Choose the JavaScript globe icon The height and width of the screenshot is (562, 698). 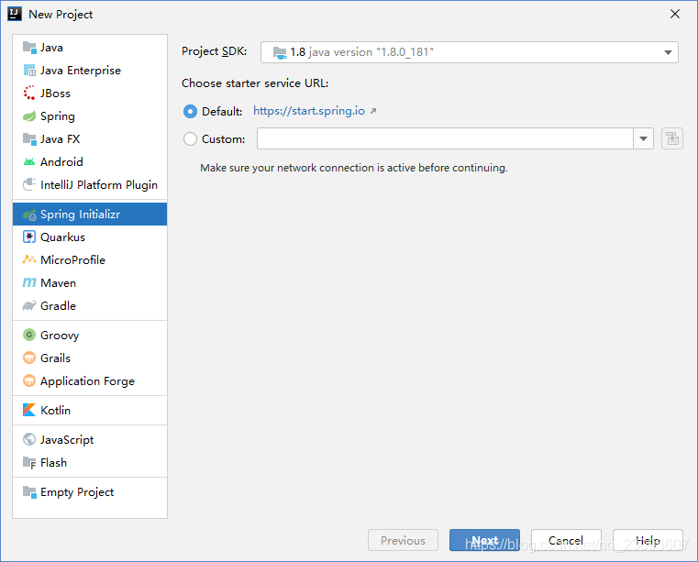coord(29,440)
